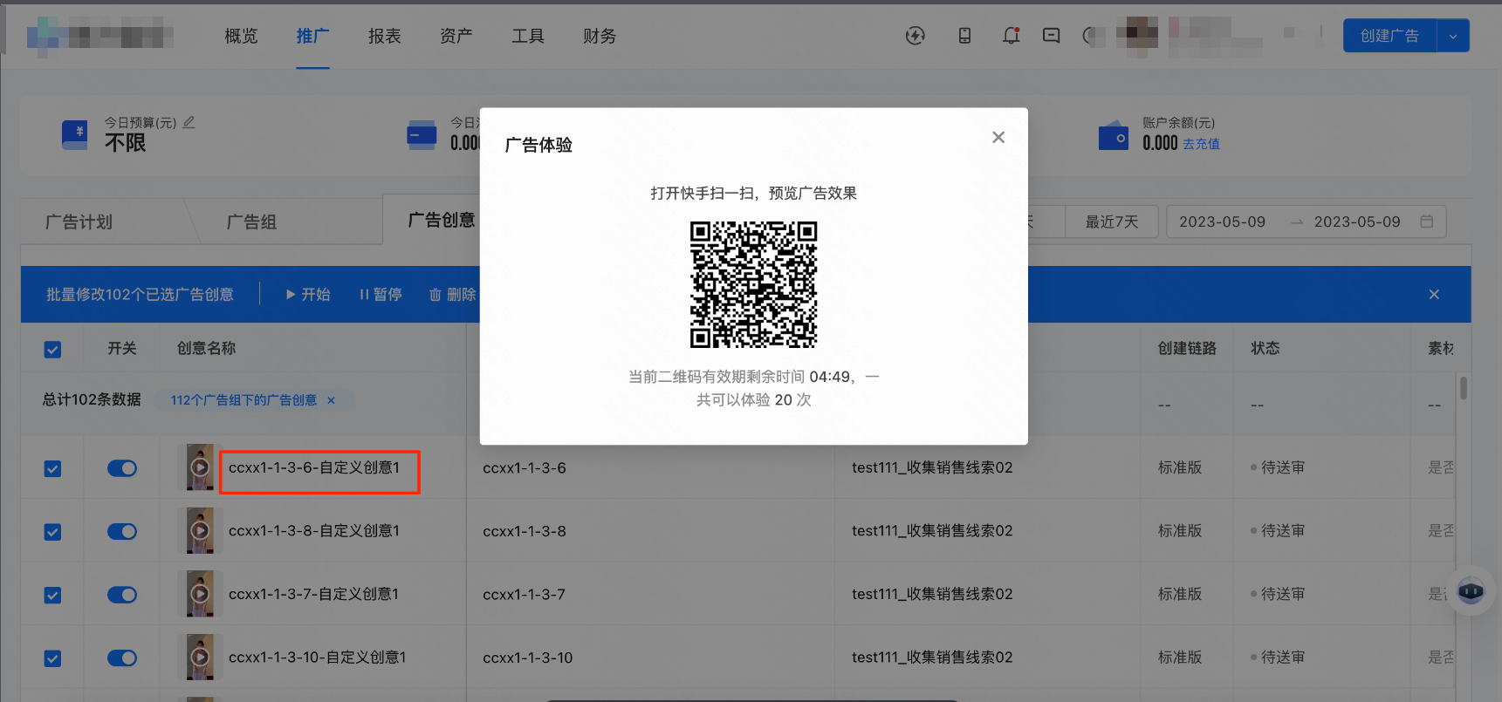Click the lightning compass icon in header

point(915,36)
